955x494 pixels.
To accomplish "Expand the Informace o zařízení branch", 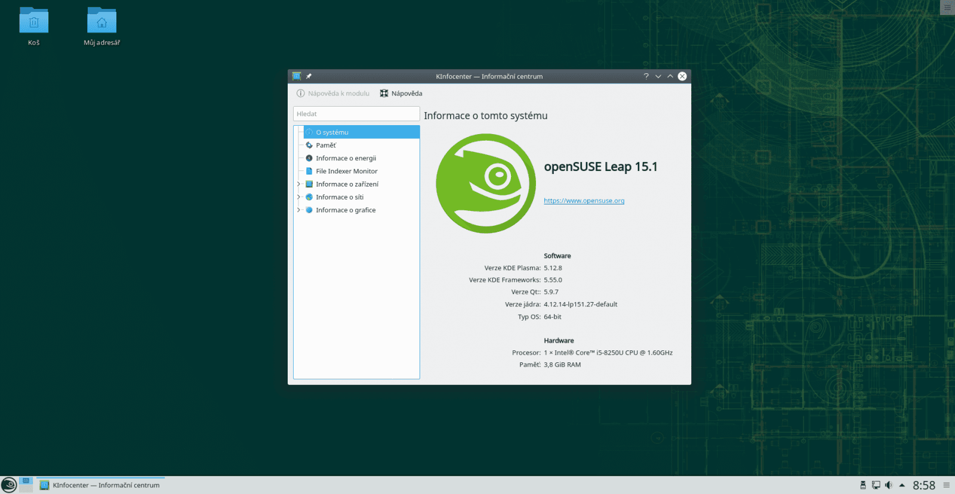I will [298, 184].
